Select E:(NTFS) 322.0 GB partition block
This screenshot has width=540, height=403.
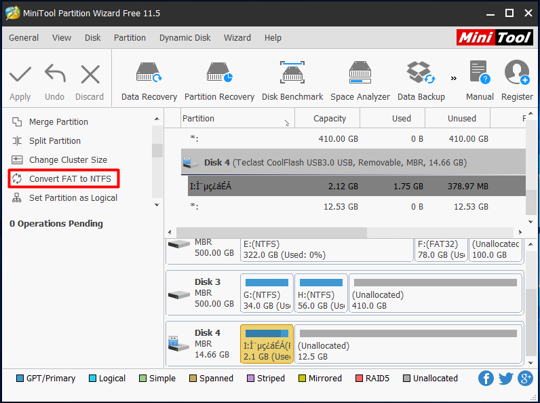point(326,250)
